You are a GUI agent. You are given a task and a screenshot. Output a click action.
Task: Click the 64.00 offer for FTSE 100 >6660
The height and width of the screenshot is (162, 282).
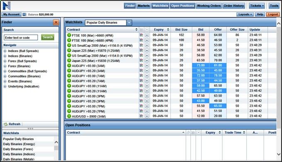[x=218, y=35]
